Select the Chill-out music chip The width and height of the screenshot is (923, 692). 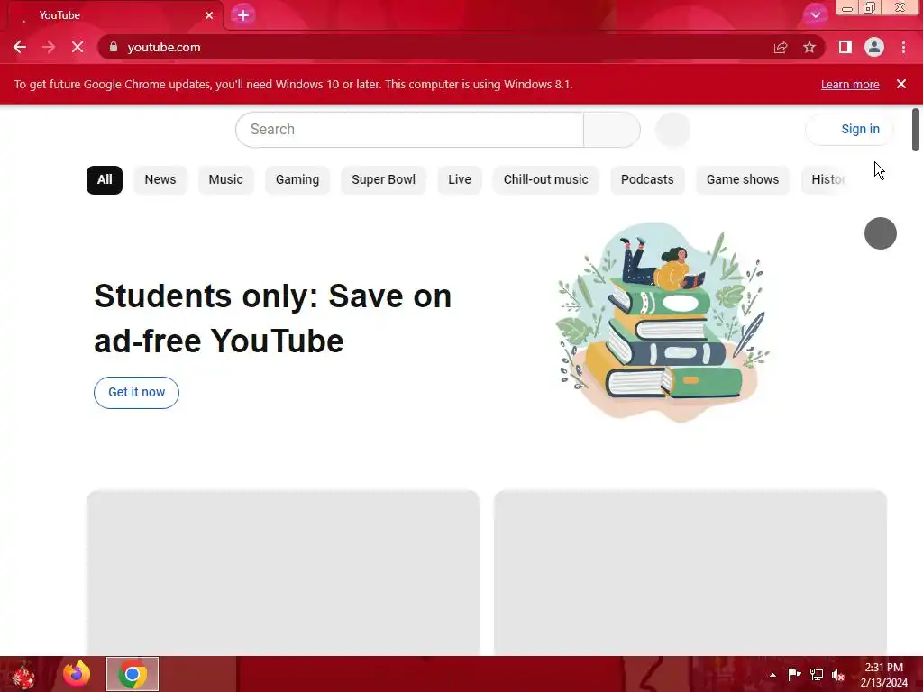point(545,179)
